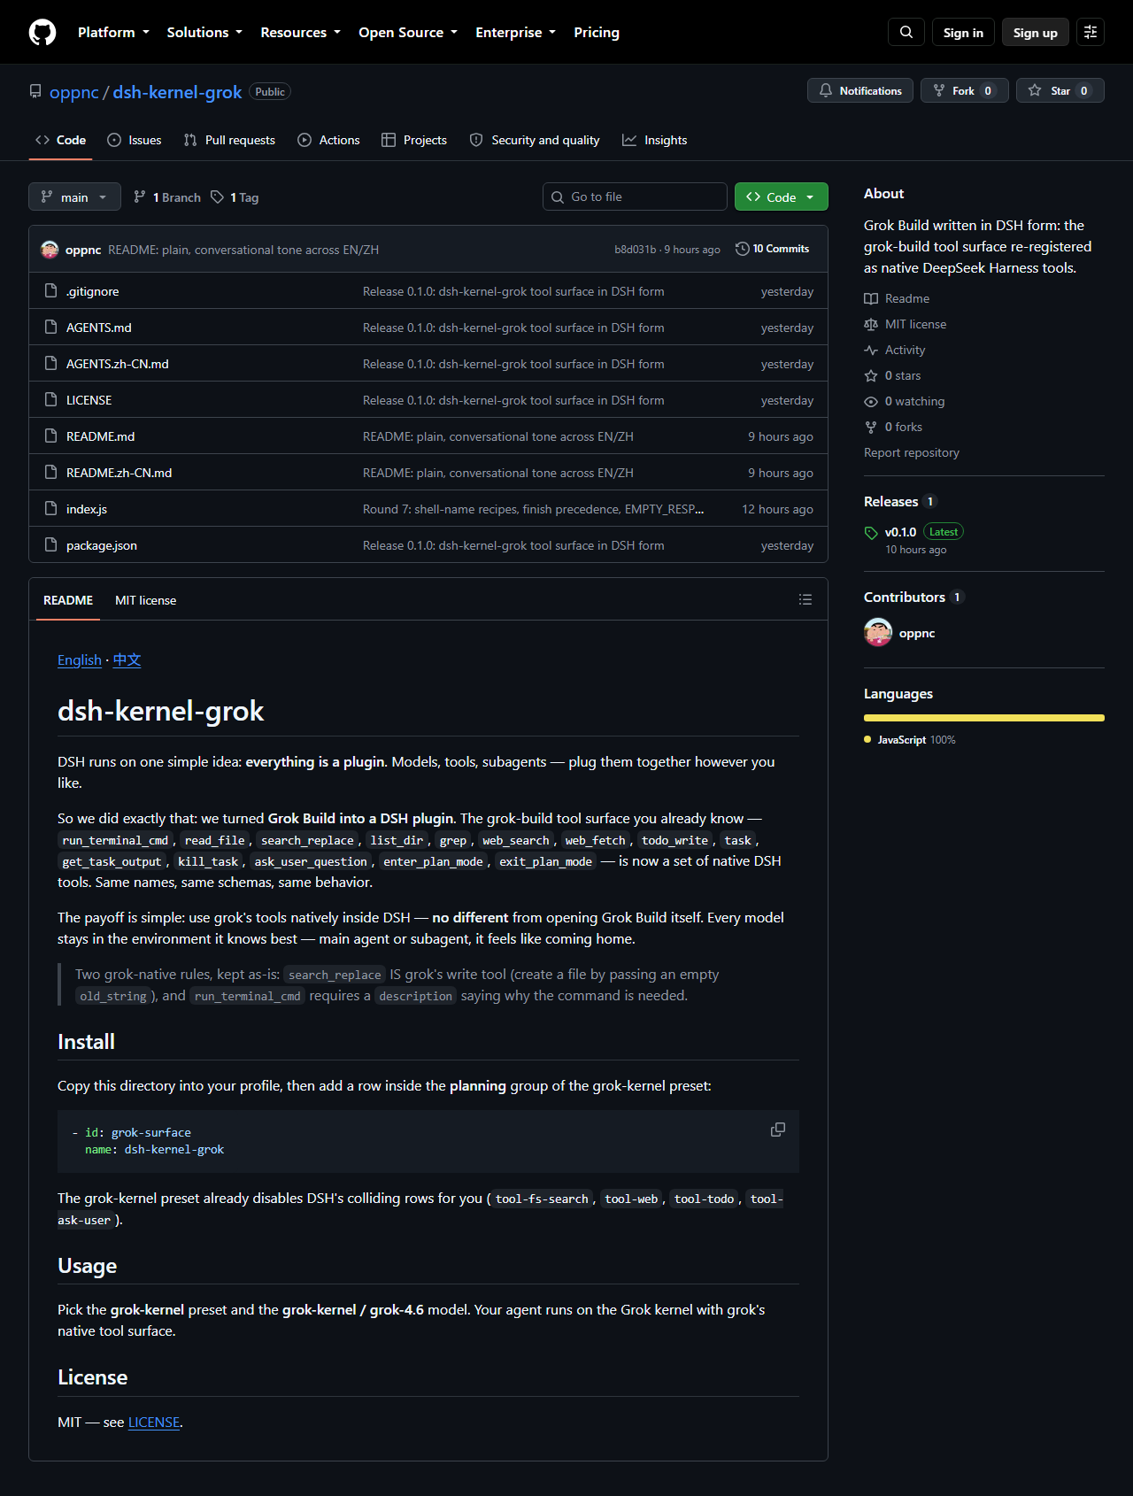1133x1496 pixels.
Task: Switch to the Issues tab
Action: [135, 140]
